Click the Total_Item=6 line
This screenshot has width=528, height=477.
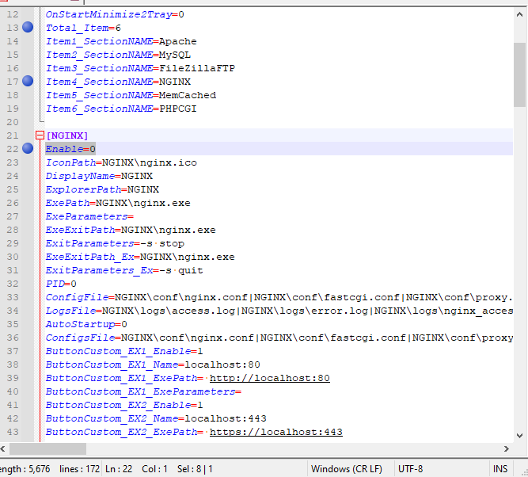point(83,28)
